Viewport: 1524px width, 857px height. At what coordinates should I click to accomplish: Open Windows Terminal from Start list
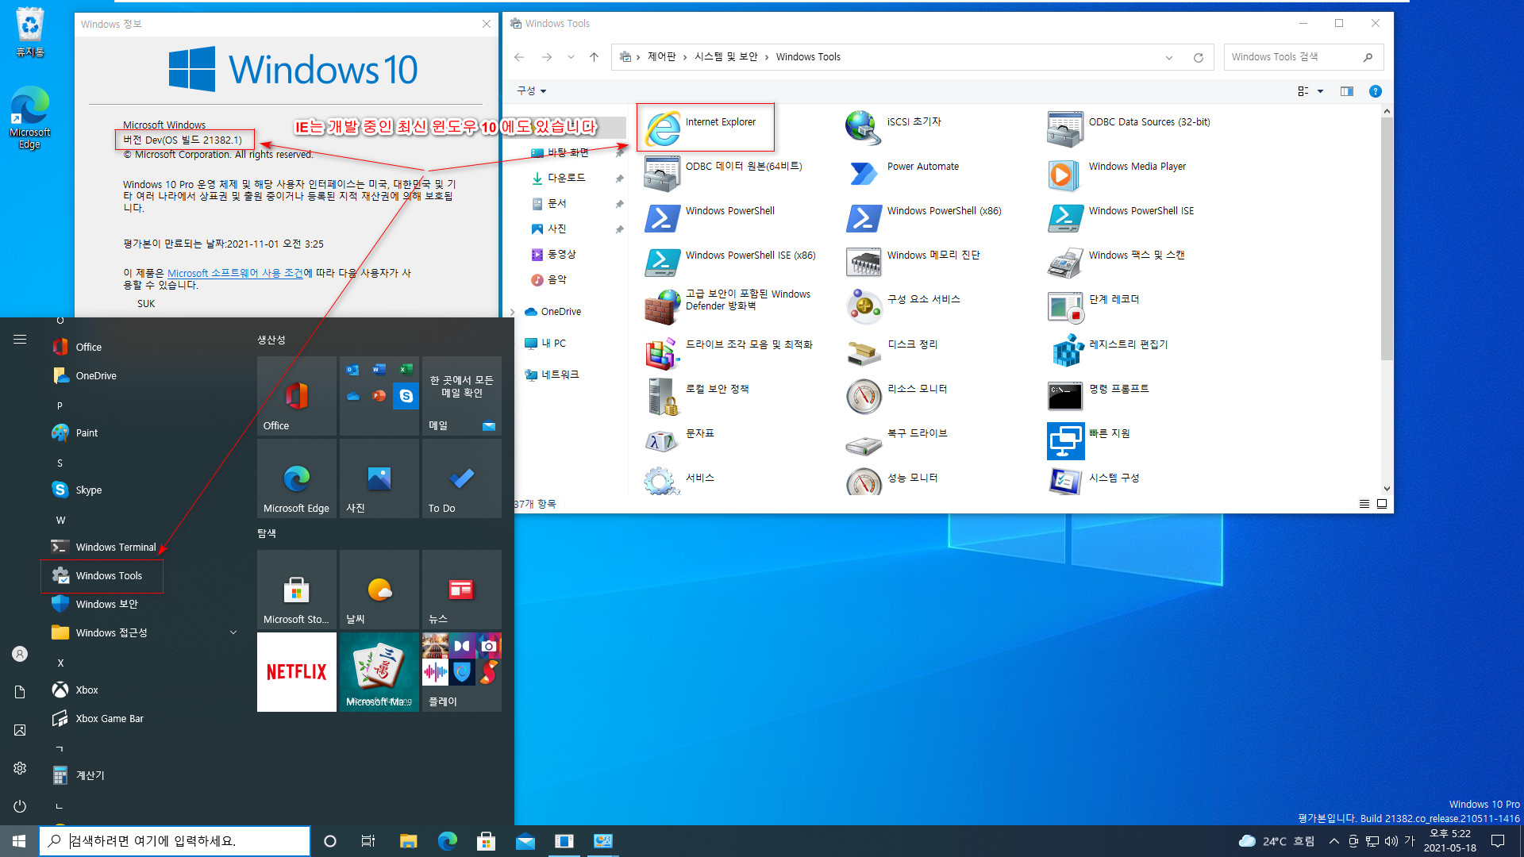(103, 548)
